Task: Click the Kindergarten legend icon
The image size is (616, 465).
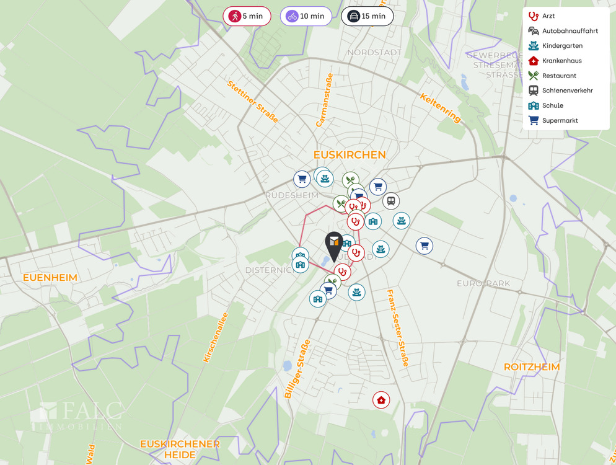Action: (x=533, y=46)
